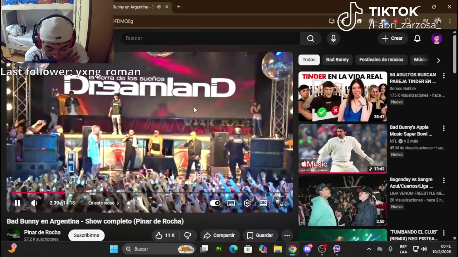Open a new Chrome tab
This screenshot has width=458, height=257.
coord(179,7)
